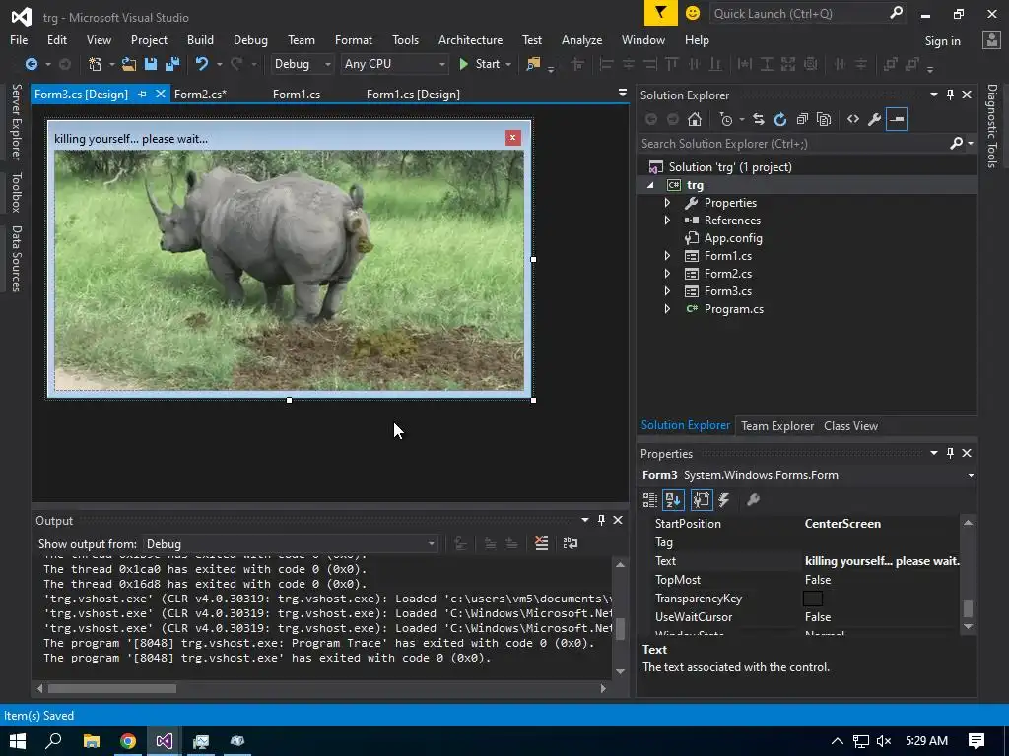Click the feedback smiley icon
The height and width of the screenshot is (756, 1009).
click(693, 13)
